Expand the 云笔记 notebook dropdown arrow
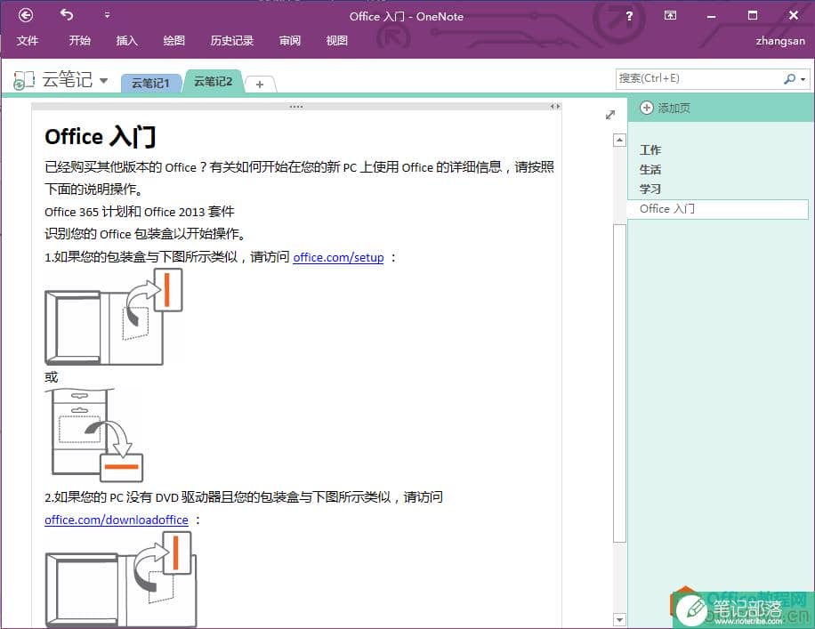 (x=103, y=81)
